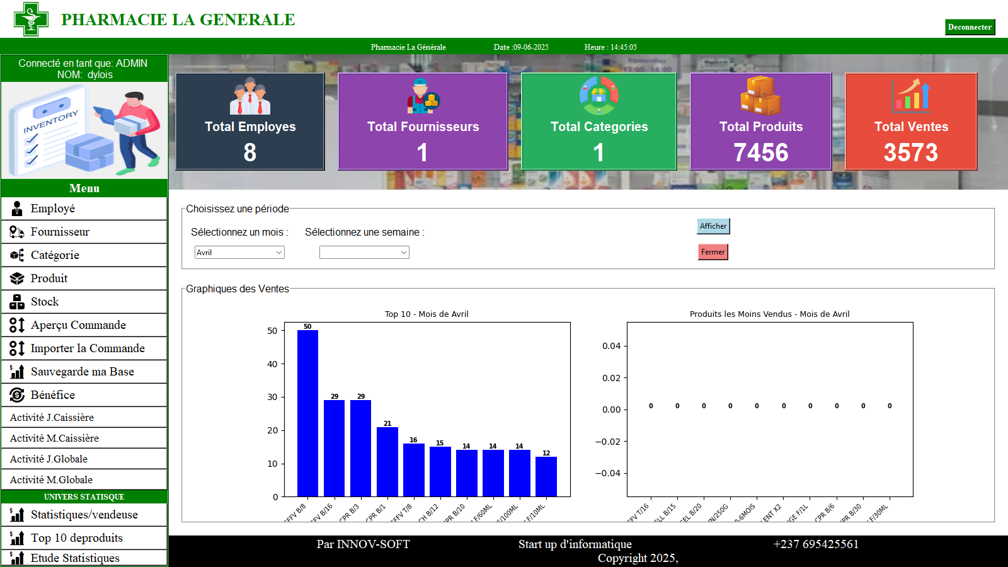Click the Total Employes summary card
The height and width of the screenshot is (567, 1008).
(x=250, y=122)
